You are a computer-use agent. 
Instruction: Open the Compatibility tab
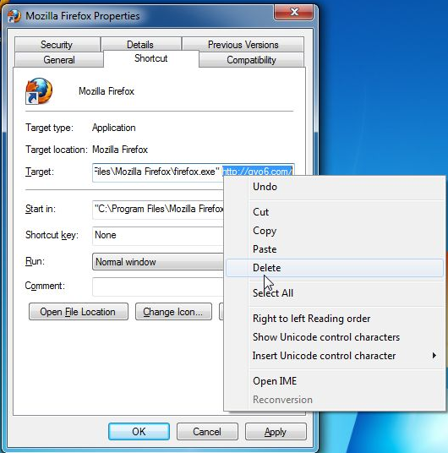pos(251,60)
